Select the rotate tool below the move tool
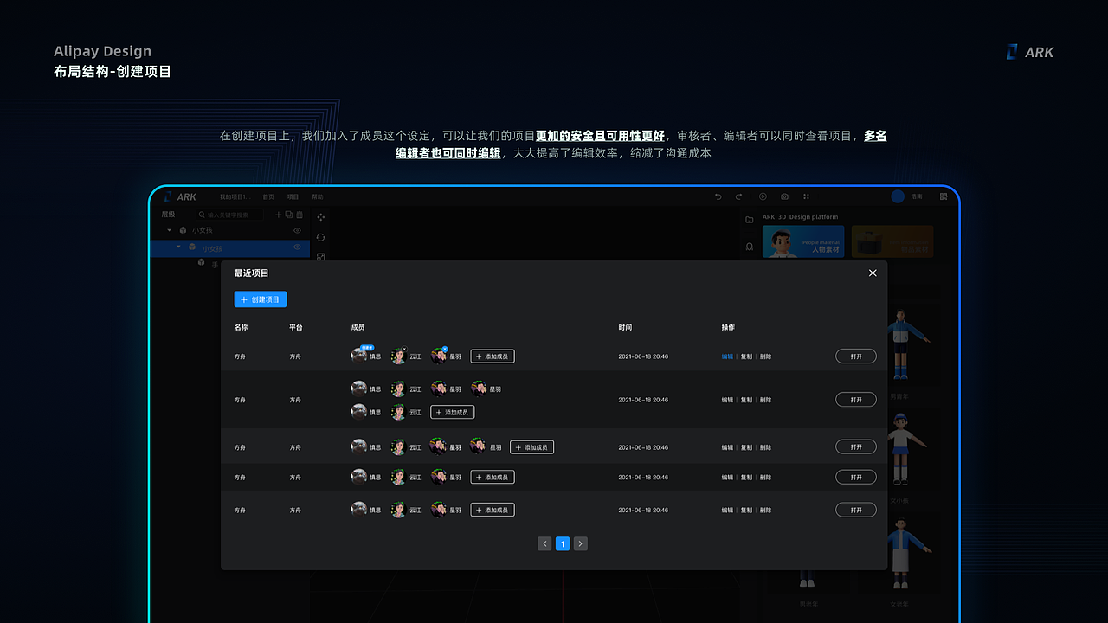Viewport: 1108px width, 623px height. coord(321,238)
